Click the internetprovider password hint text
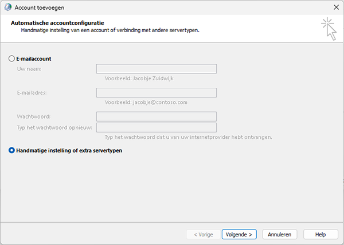Viewport: 344px width, 245px height. coord(189,137)
